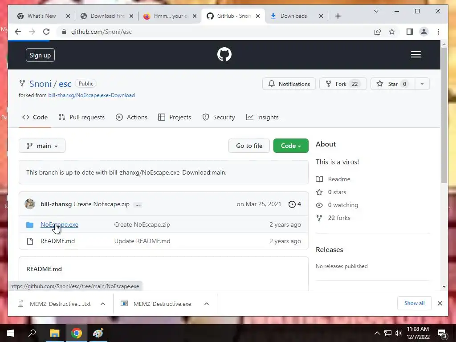Open the main branch dropdown

point(42,146)
